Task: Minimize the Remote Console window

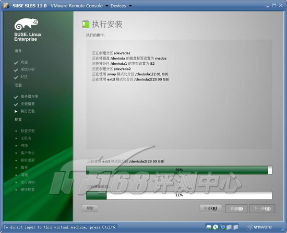Action: pyautogui.click(x=268, y=6)
